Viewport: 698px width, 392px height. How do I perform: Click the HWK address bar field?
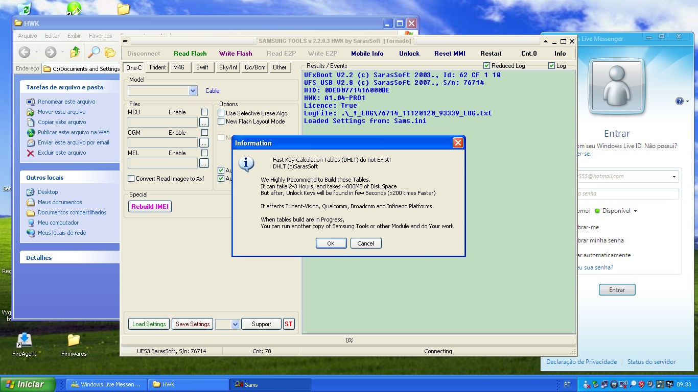click(x=81, y=68)
